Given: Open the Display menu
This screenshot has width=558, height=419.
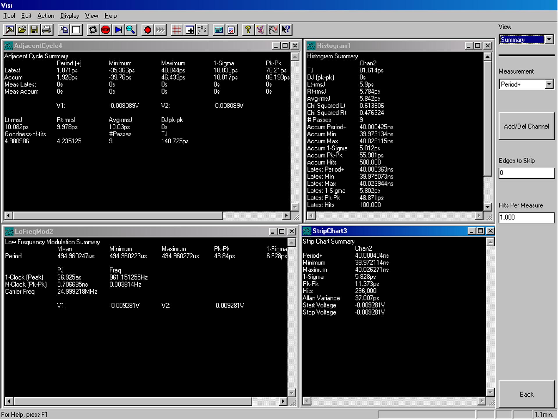Looking at the screenshot, I should [69, 16].
